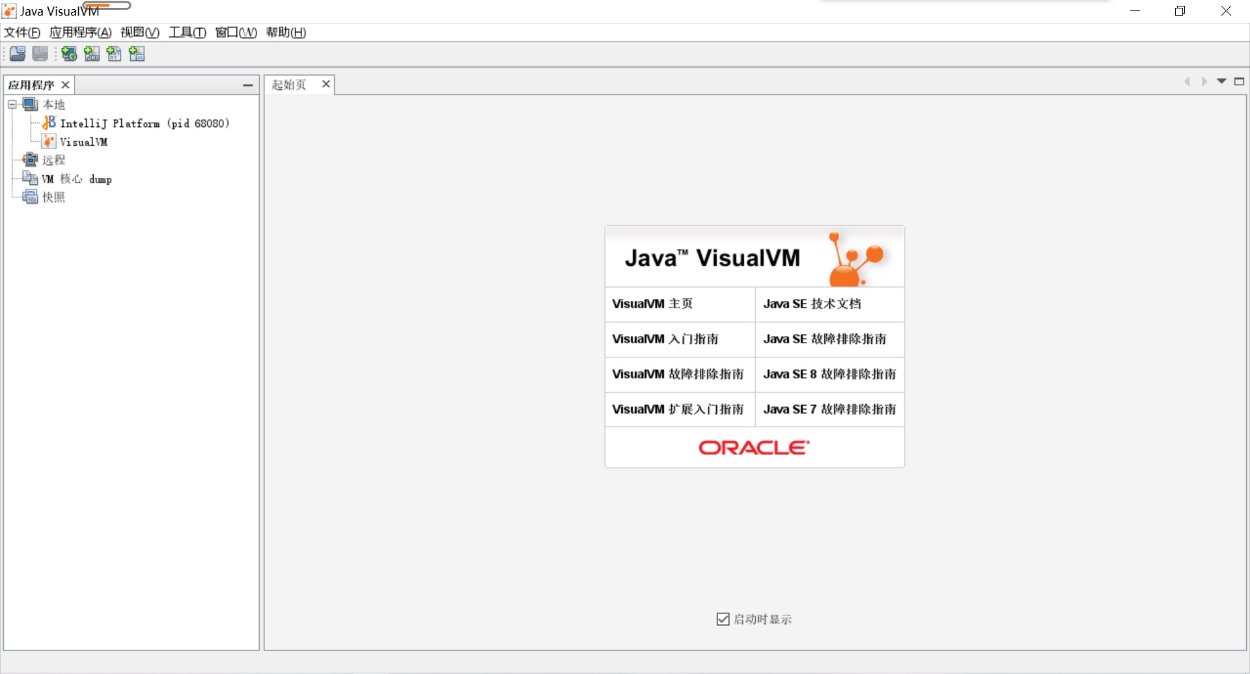
Task: Select the VisualVM tree row label
Action: (84, 142)
